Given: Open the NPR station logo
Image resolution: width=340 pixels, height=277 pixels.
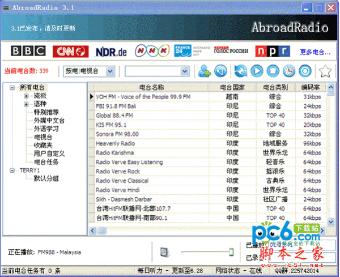Looking at the screenshot, I should [x=273, y=51].
